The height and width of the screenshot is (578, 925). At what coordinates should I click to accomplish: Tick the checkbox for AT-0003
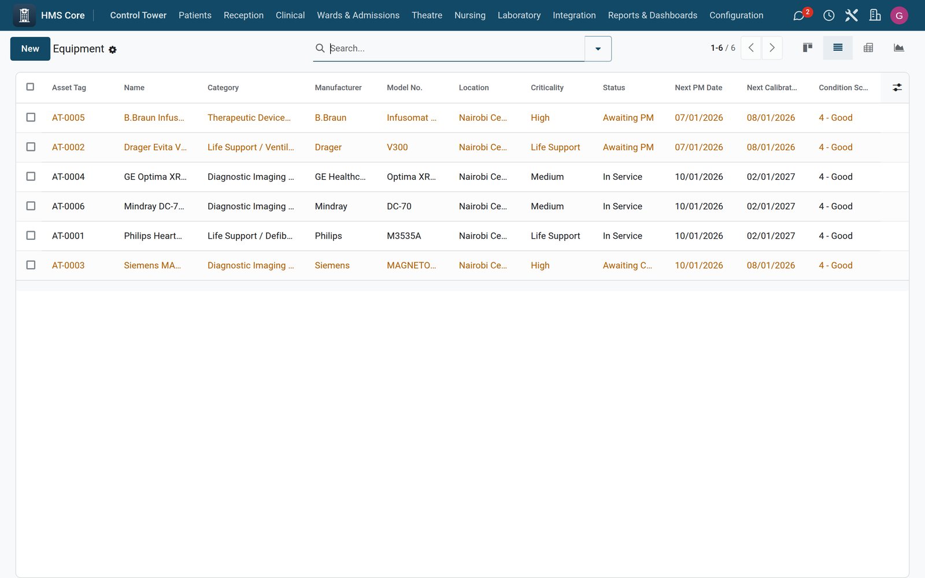click(x=31, y=265)
